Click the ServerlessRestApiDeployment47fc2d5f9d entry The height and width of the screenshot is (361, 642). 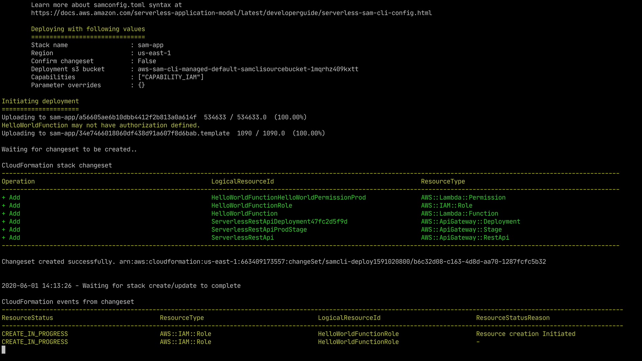(279, 222)
